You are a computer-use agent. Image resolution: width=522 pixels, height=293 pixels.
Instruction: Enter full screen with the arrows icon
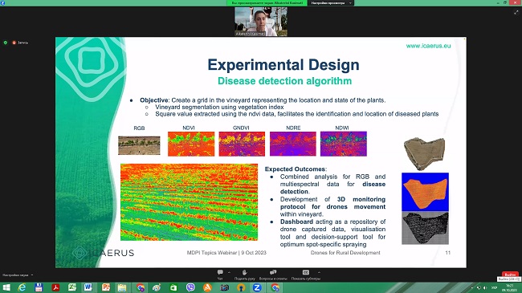coord(516,12)
